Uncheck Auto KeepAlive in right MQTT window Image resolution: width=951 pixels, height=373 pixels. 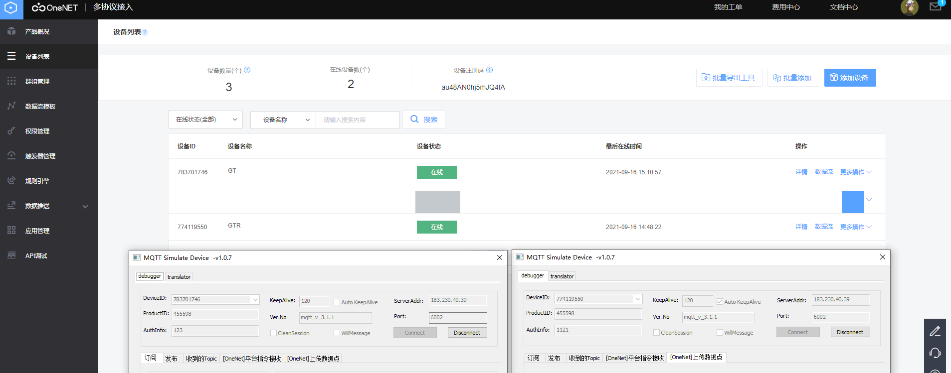click(x=720, y=301)
